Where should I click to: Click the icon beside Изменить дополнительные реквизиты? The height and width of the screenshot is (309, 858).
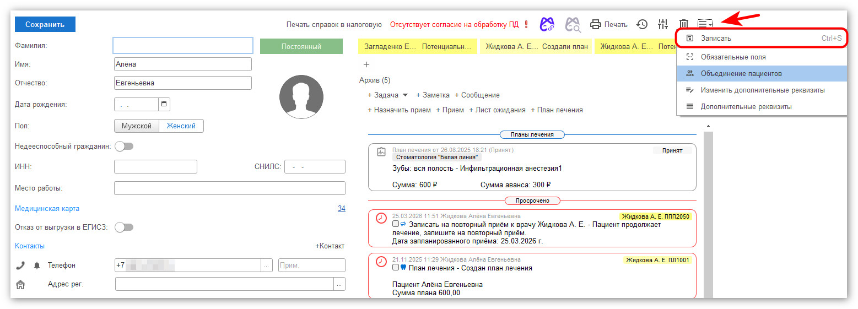(689, 90)
